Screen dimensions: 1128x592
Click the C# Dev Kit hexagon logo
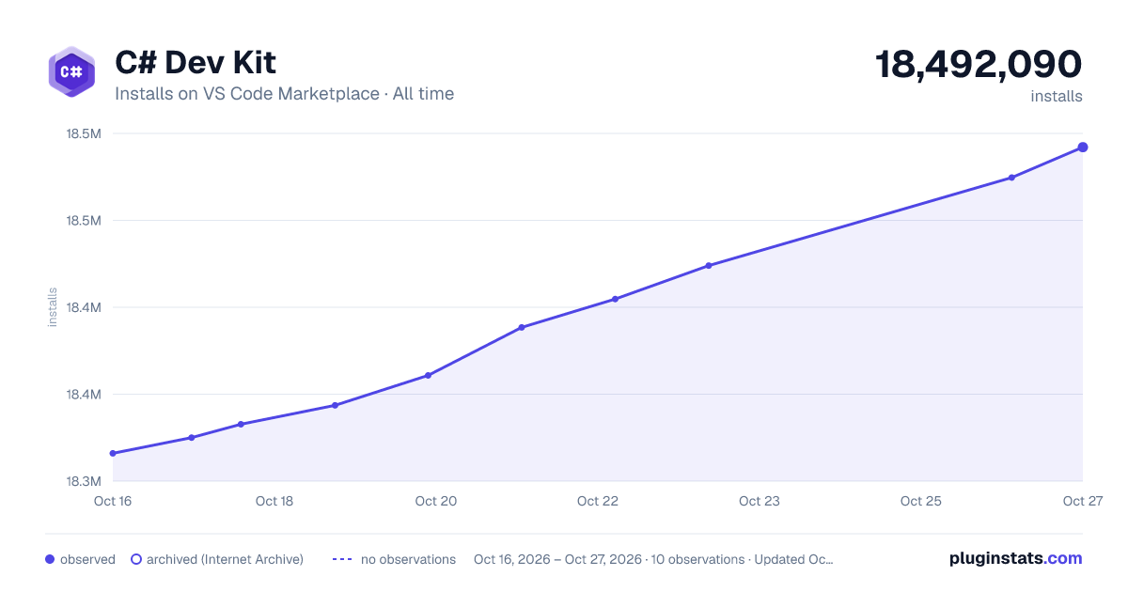71,71
